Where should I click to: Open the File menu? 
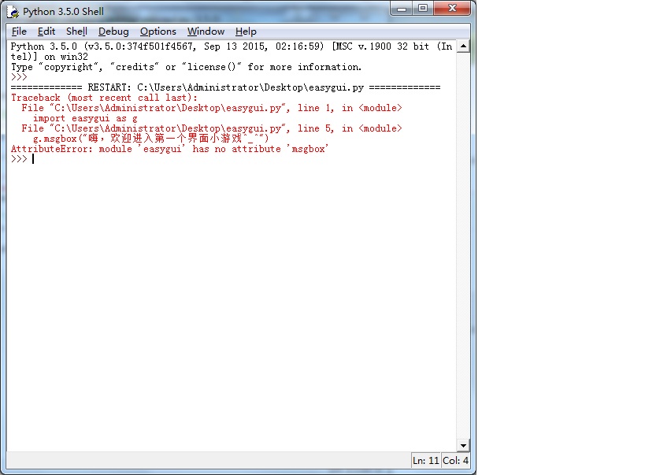[19, 32]
